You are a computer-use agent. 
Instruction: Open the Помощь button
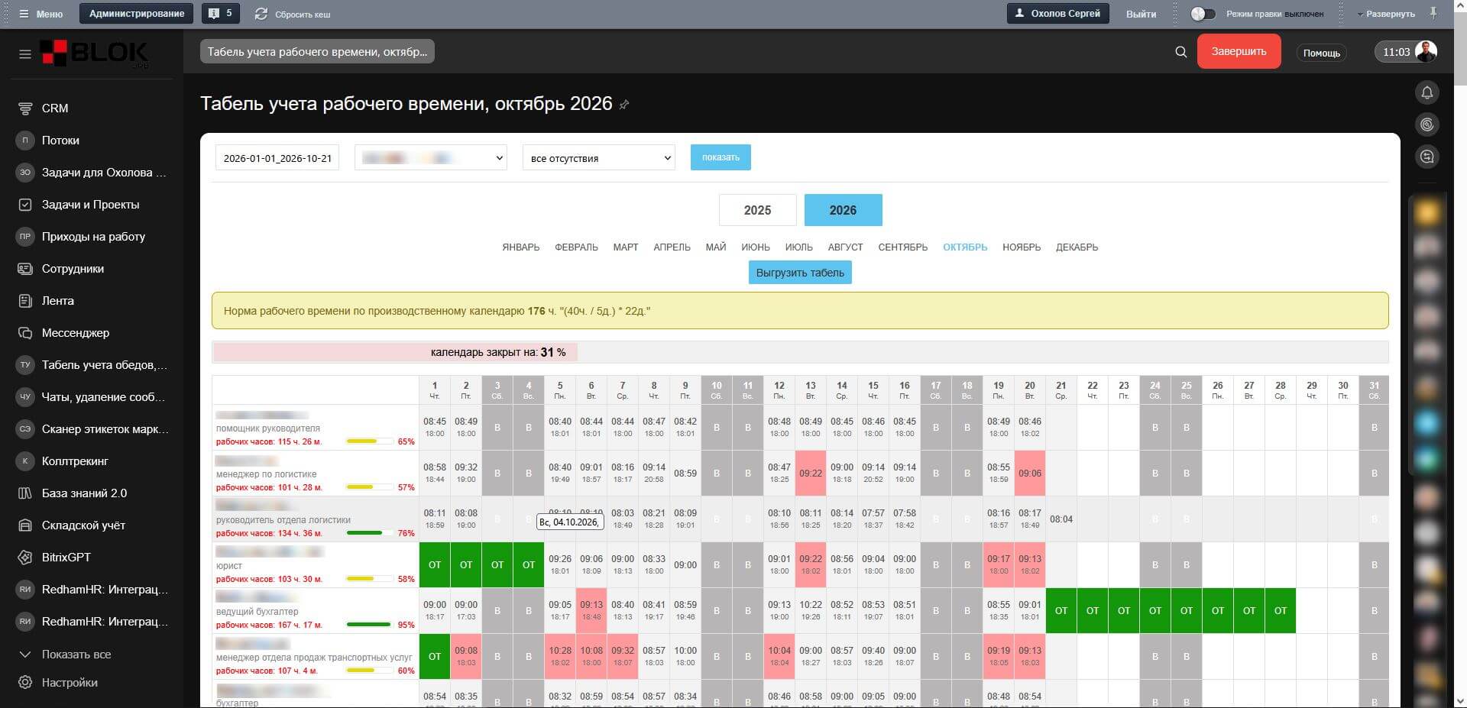tap(1321, 53)
